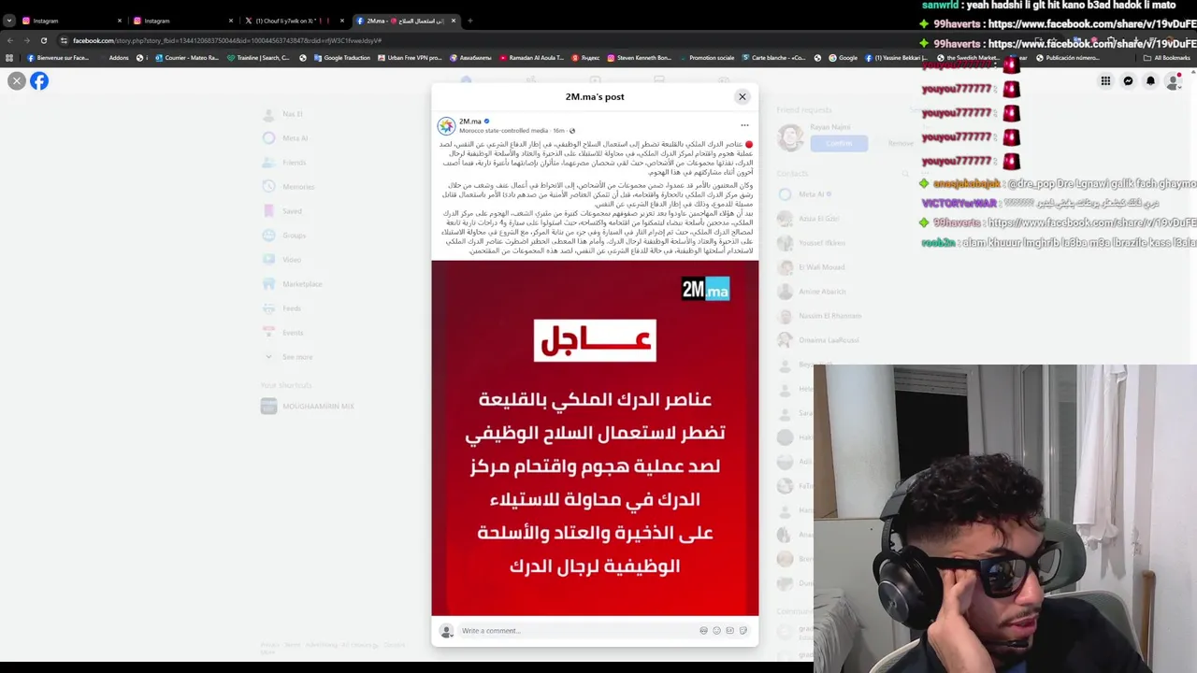Open the tab search dropdown arrow
The image size is (1197, 673).
[8, 21]
